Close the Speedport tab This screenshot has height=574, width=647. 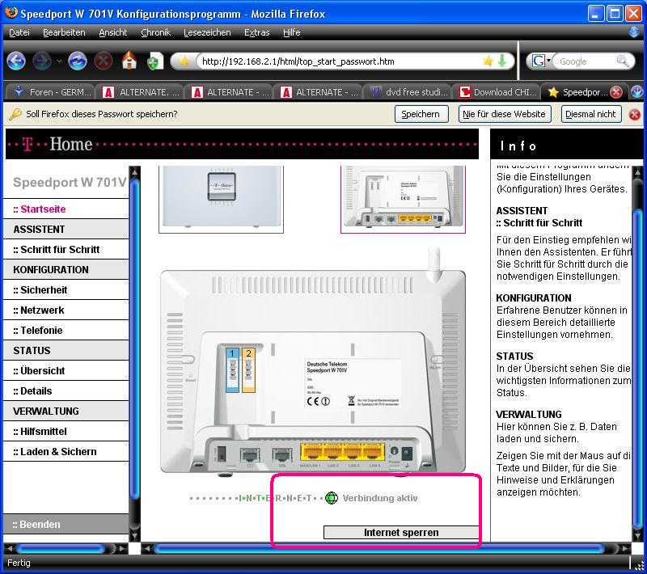click(x=616, y=92)
